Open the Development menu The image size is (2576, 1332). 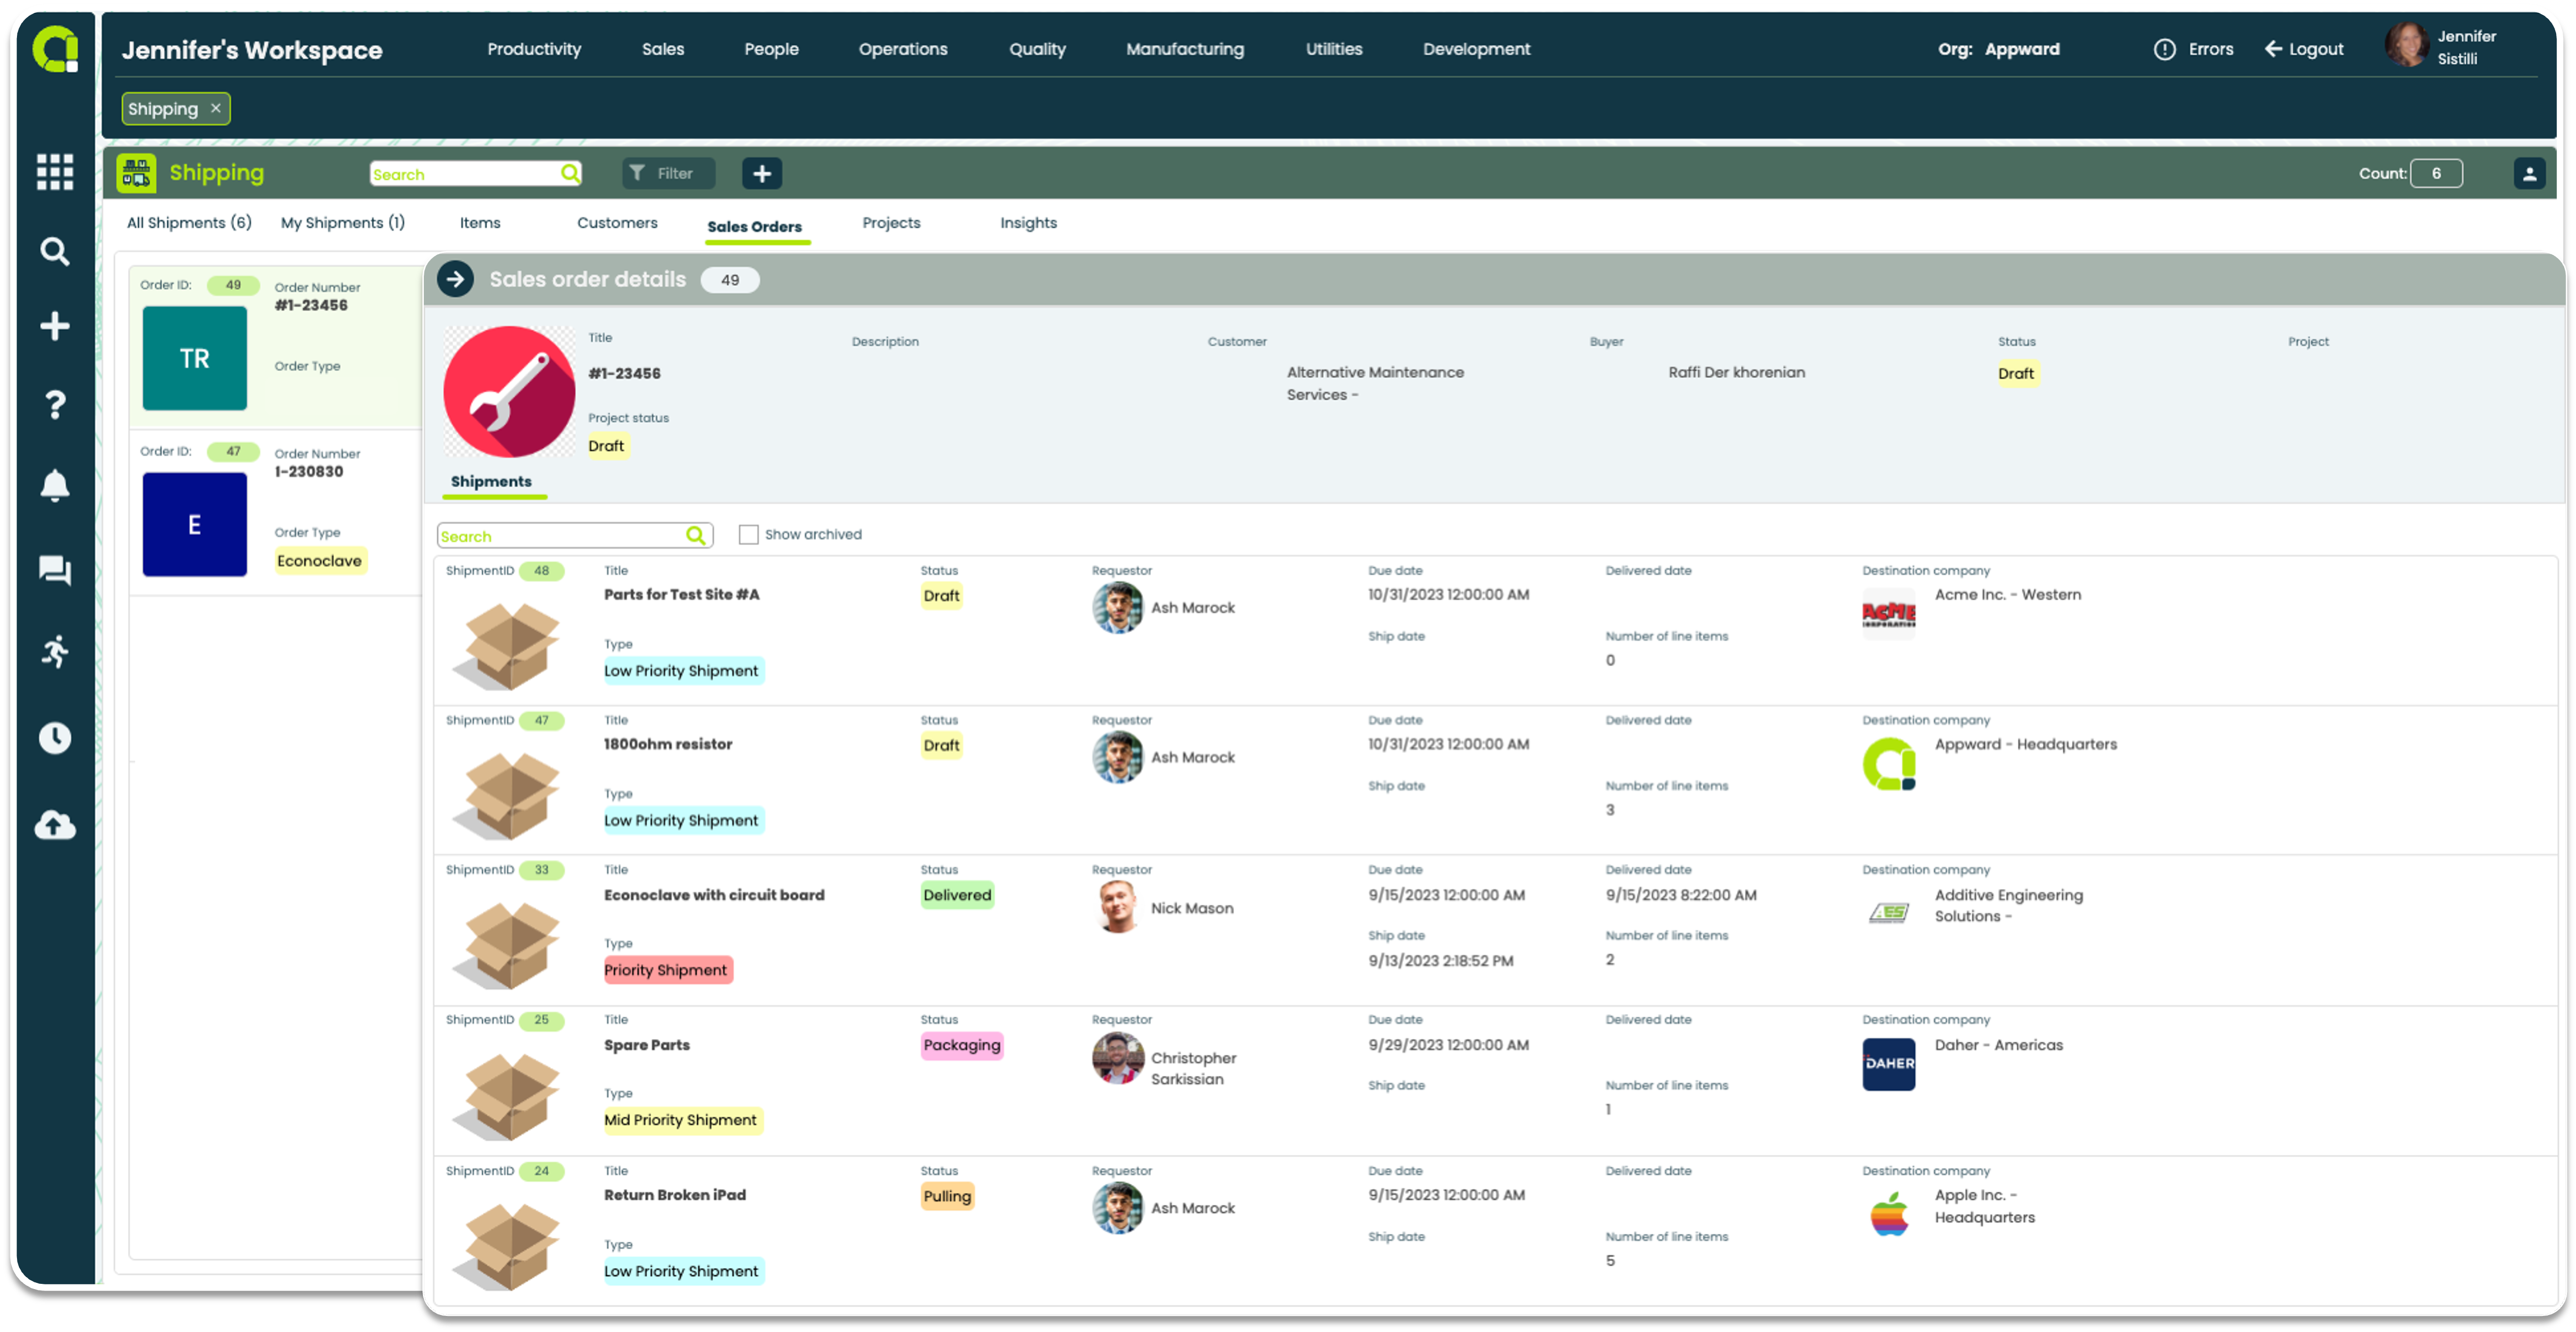[x=1476, y=49]
